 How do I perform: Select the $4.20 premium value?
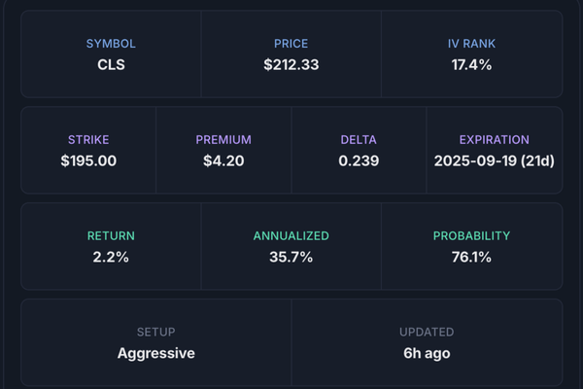[x=223, y=160]
